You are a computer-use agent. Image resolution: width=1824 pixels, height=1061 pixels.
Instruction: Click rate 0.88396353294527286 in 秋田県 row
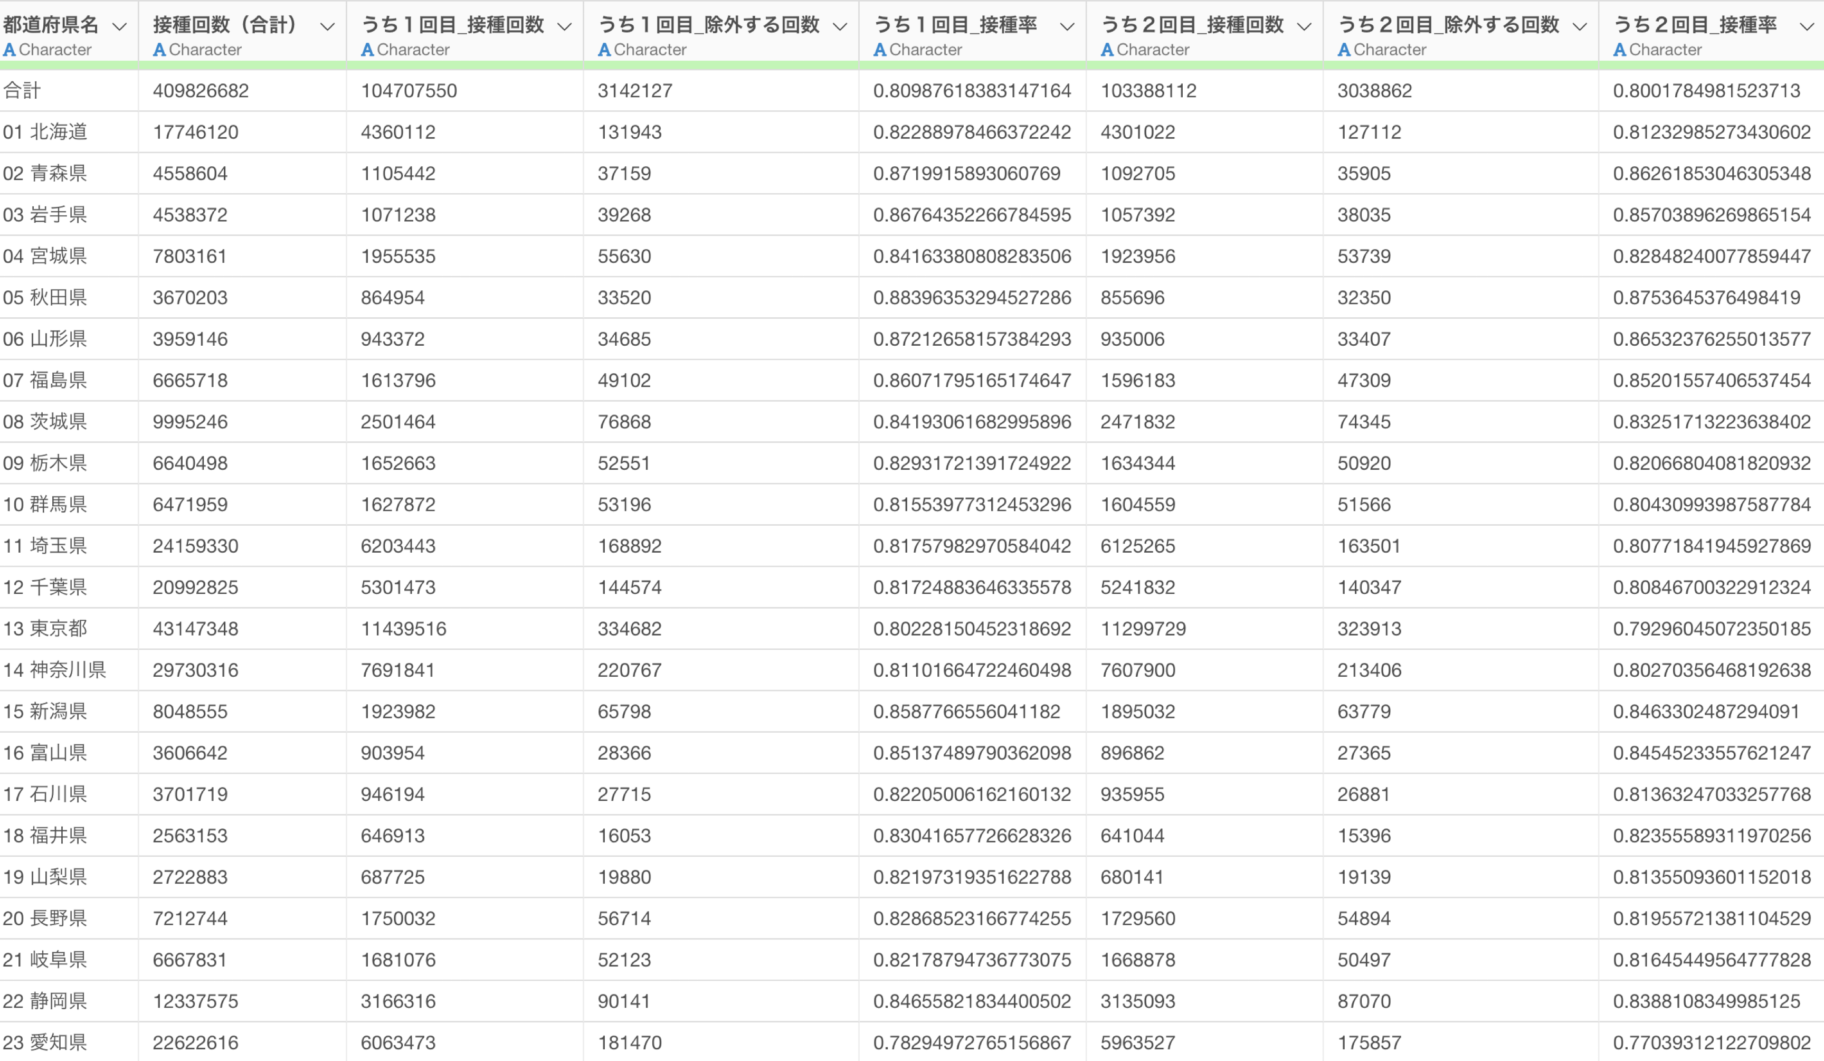click(972, 298)
